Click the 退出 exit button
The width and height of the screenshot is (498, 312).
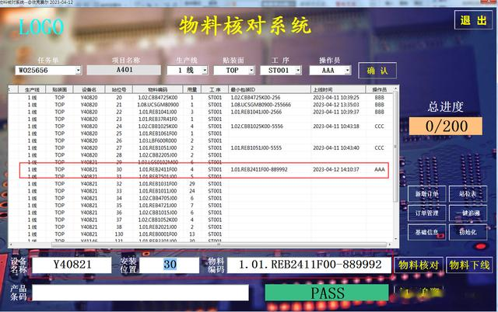pyautogui.click(x=473, y=20)
